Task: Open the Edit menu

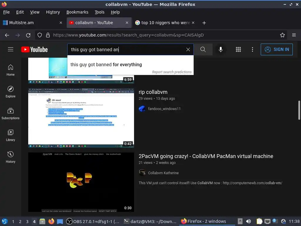Action: [x=20, y=12]
